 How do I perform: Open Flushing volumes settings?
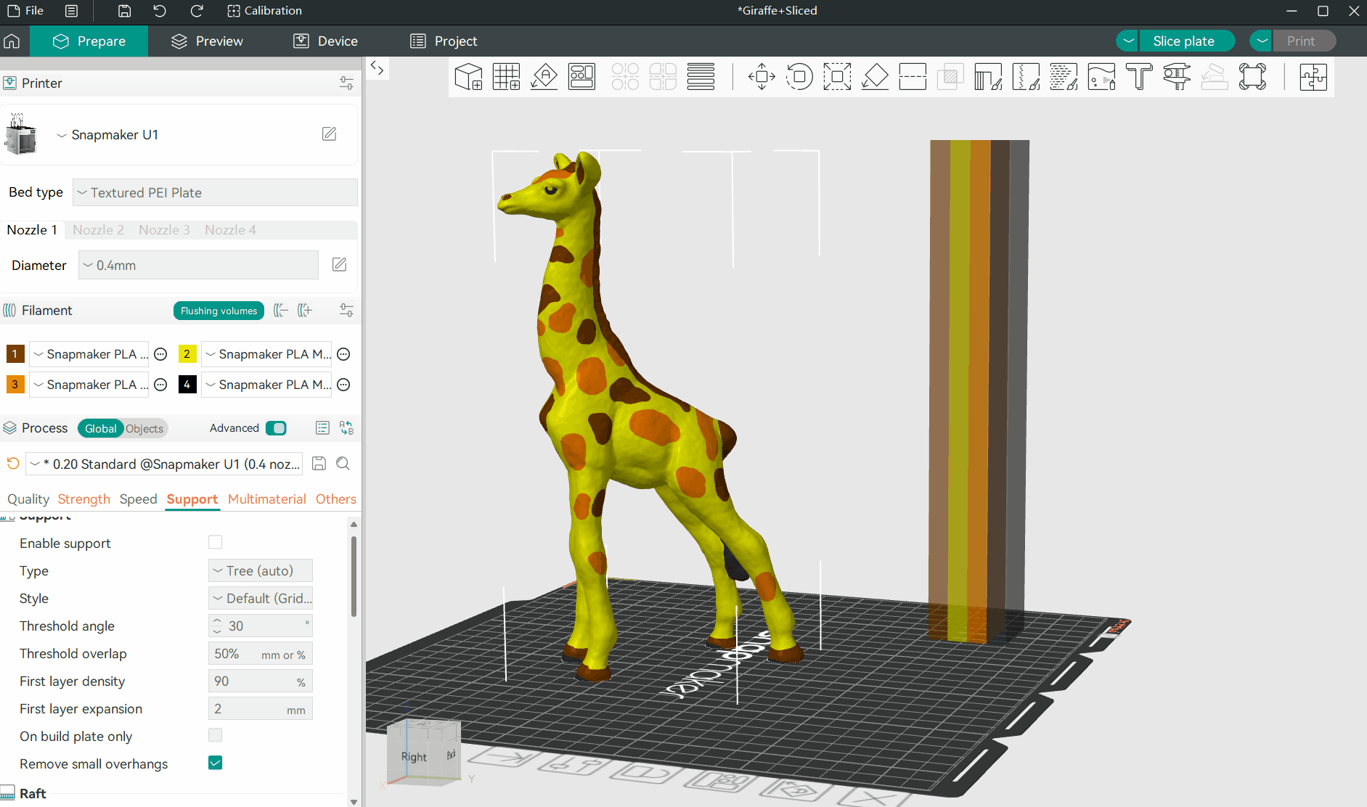[219, 311]
